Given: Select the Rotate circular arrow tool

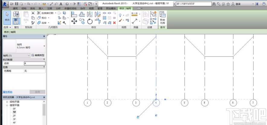Looking at the screenshot, I should [x=90, y=22].
